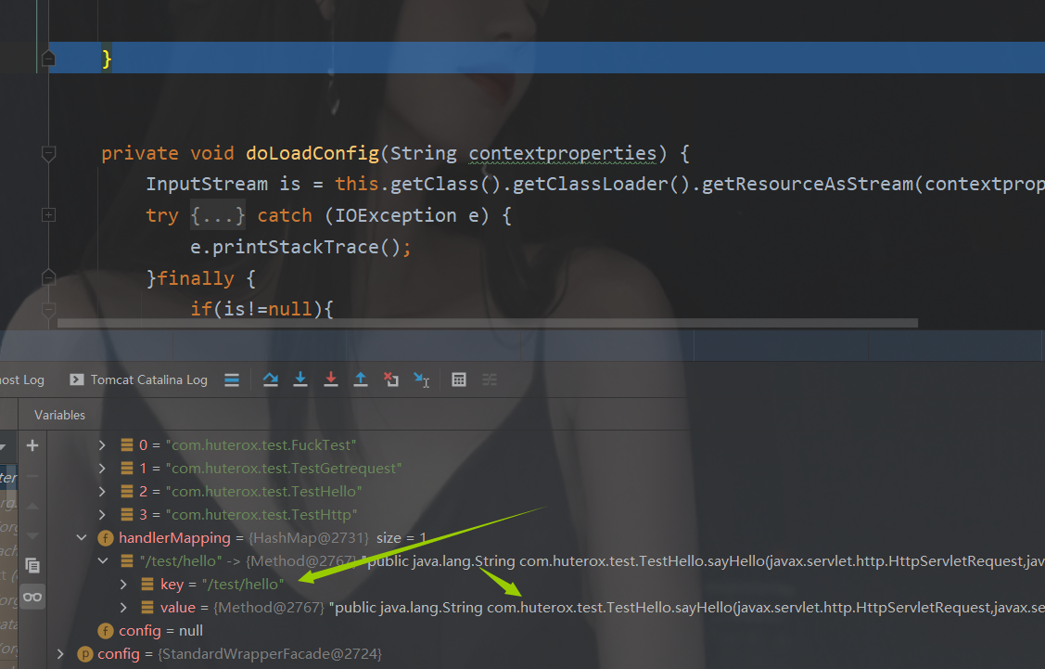Click Show Execution Point icon

click(x=231, y=380)
